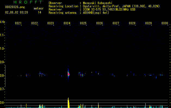Click the receiving location text Ogata-vill. Akita-Pref.

tap(102, 6)
